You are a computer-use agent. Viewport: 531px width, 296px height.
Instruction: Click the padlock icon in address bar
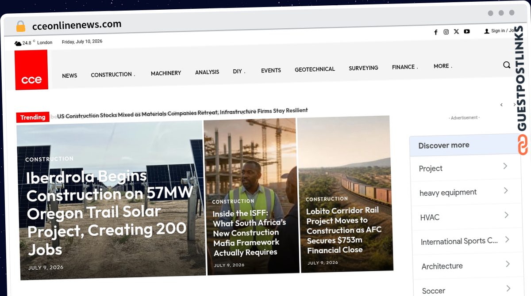20,27
